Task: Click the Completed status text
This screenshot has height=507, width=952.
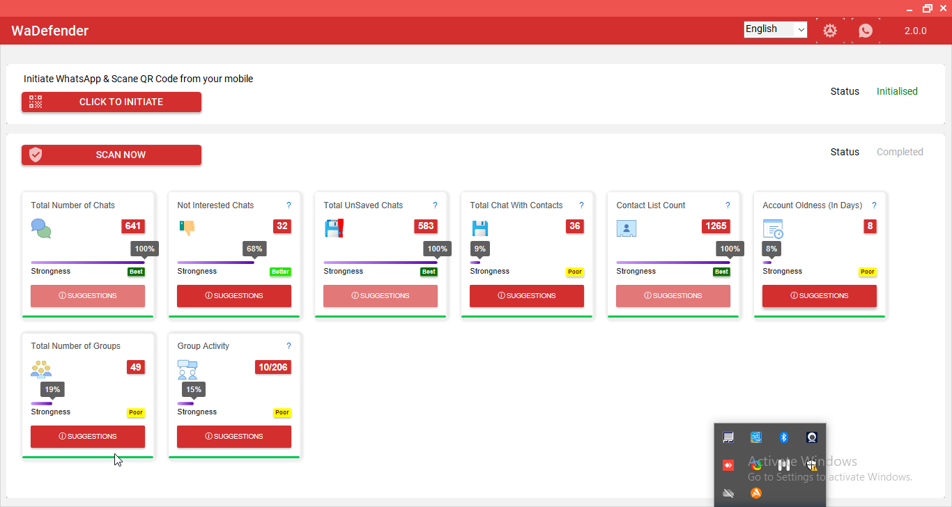Action: pos(900,152)
